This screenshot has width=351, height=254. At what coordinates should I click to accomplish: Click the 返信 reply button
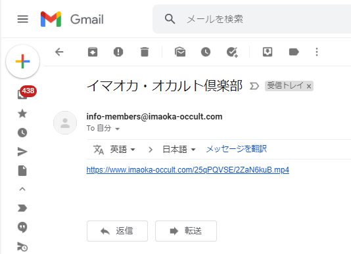[117, 231]
